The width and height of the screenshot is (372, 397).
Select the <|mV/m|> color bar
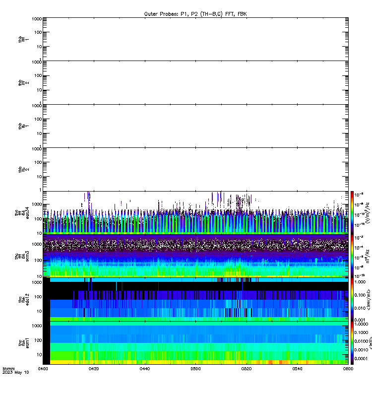tap(352, 300)
